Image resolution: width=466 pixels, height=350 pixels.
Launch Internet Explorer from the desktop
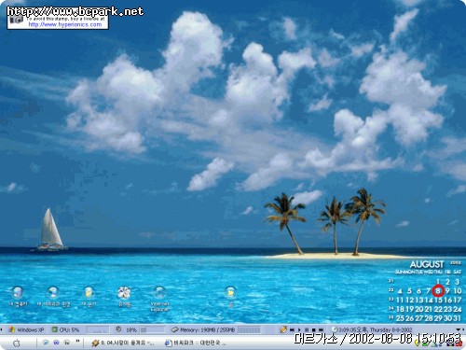(x=159, y=299)
